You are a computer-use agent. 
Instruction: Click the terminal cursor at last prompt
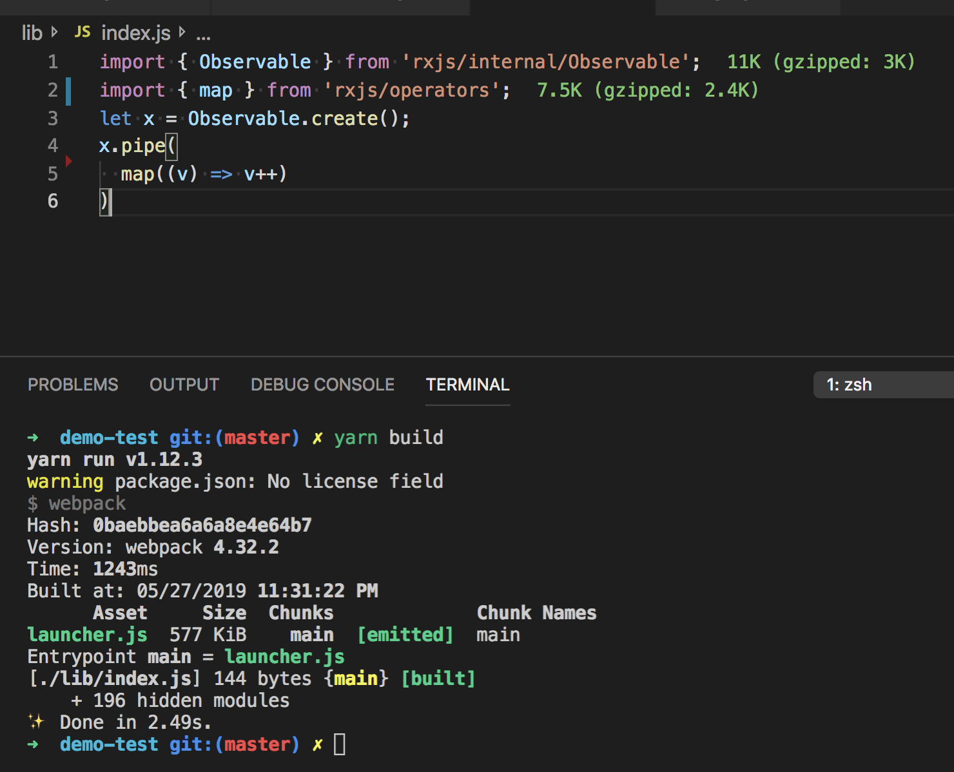(x=340, y=744)
